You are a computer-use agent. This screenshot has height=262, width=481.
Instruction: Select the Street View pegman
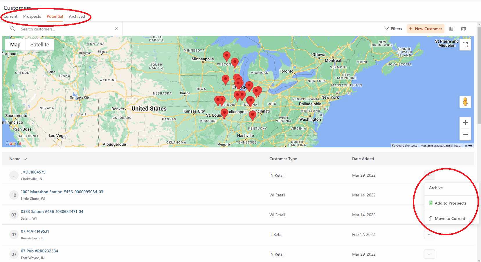(465, 102)
